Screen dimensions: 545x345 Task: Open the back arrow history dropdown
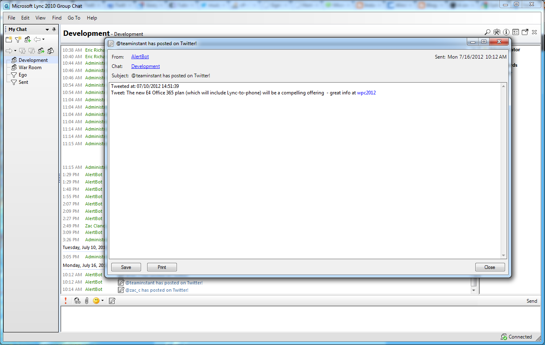click(43, 39)
